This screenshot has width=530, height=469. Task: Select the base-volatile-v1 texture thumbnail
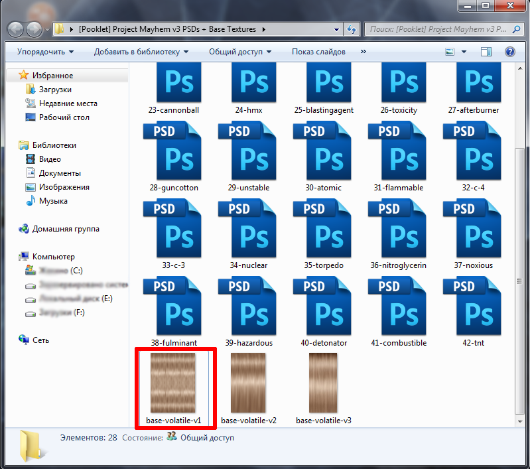pyautogui.click(x=174, y=383)
